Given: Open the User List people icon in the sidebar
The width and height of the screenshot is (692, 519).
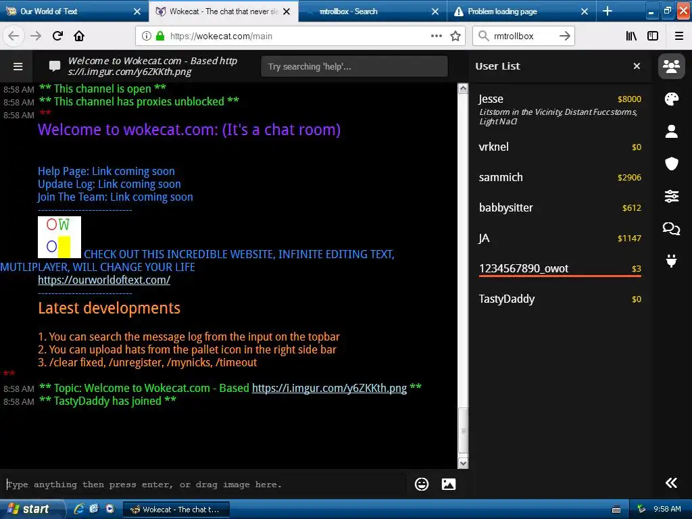Looking at the screenshot, I should (671, 67).
